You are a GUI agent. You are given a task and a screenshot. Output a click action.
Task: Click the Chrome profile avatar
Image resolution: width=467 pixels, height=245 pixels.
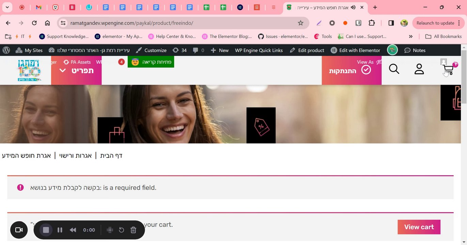click(404, 23)
